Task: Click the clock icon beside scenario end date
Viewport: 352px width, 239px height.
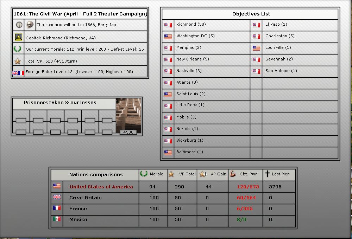Action: [x=19, y=25]
